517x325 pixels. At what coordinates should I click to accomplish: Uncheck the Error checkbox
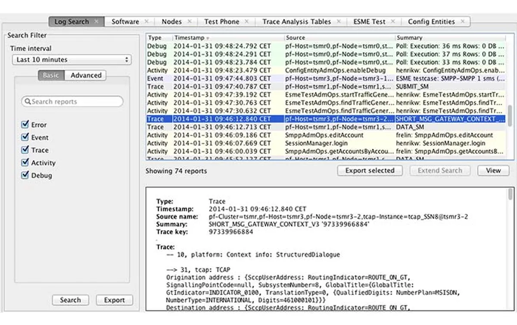point(25,125)
